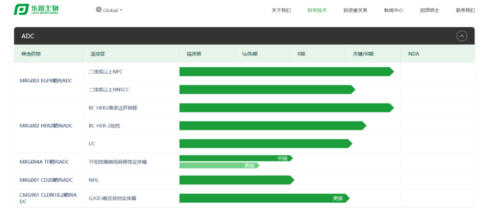Click the 二线或以上NPC progress bar

[x=285, y=72]
